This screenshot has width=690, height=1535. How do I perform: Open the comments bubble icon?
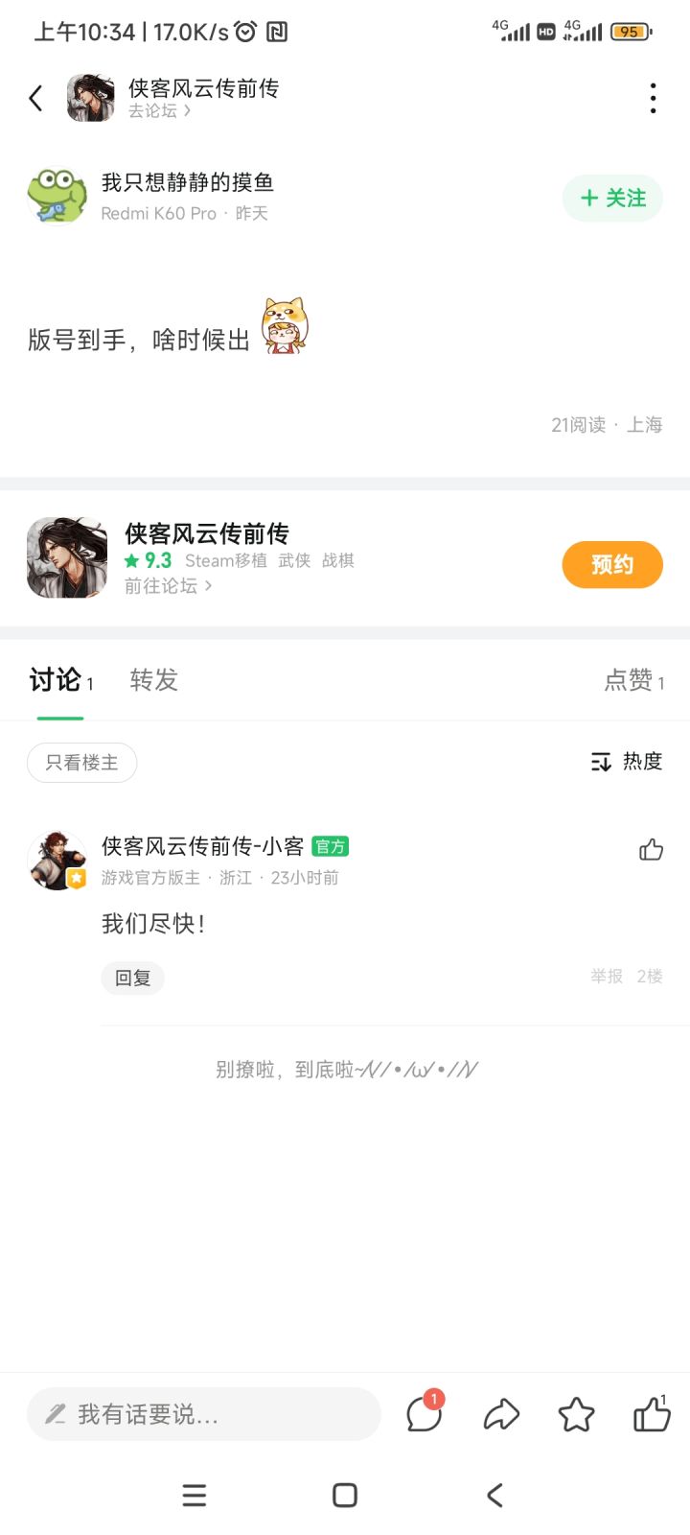424,1414
